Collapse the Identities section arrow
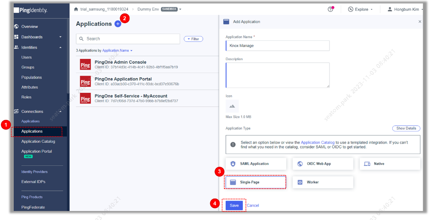The height and width of the screenshot is (220, 433). pos(60,48)
